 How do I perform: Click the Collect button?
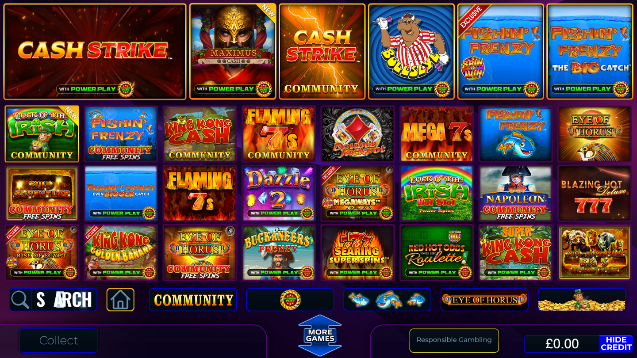[58, 340]
